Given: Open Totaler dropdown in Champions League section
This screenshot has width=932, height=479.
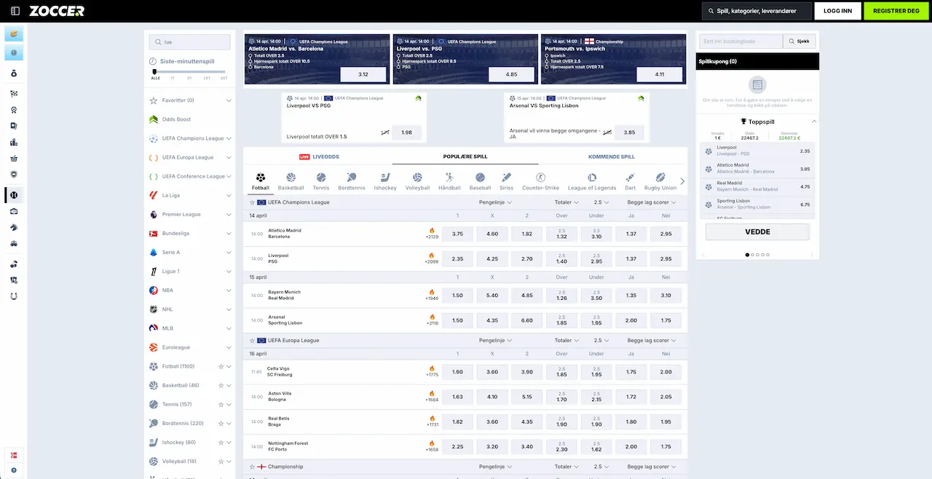Looking at the screenshot, I should [566, 202].
